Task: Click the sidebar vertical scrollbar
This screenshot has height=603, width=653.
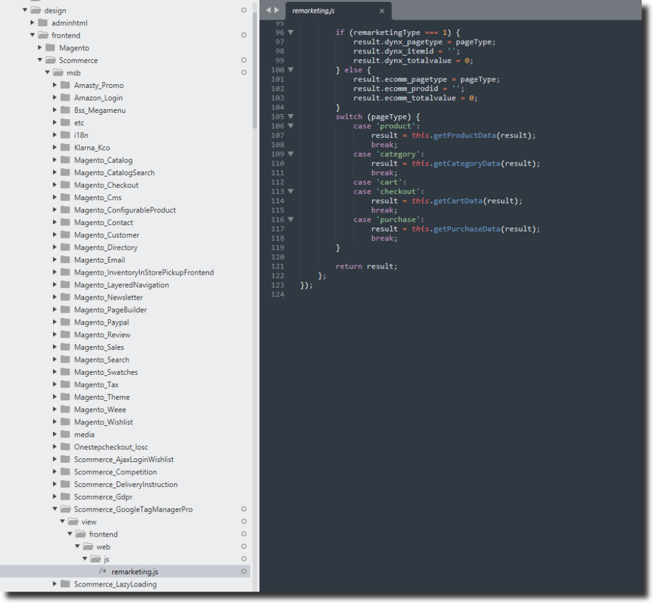Action: coord(255,64)
